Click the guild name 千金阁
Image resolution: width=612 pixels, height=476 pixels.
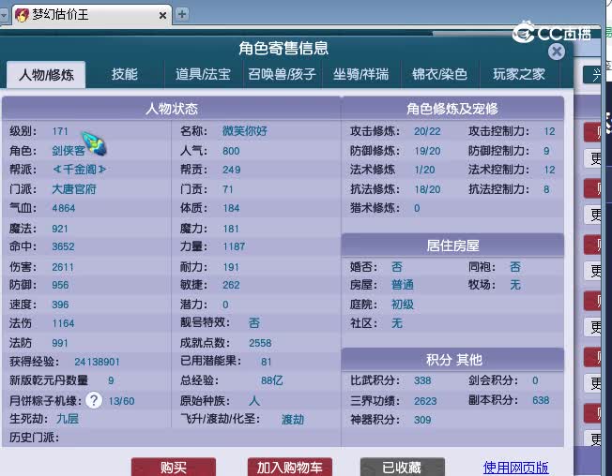point(79,170)
